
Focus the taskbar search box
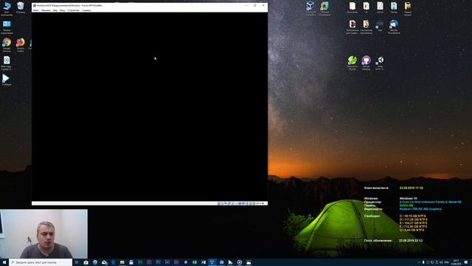41,262
